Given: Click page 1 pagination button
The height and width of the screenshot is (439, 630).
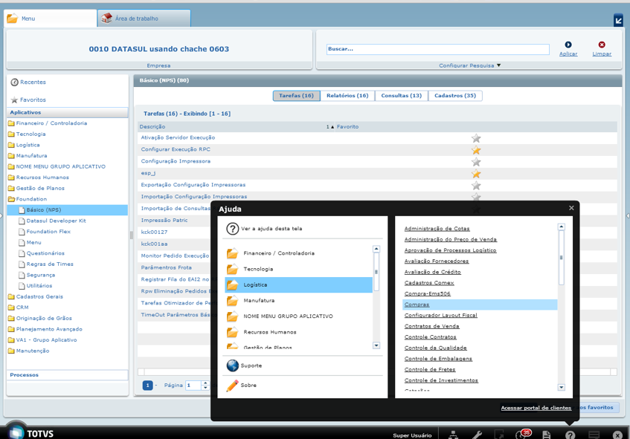Looking at the screenshot, I should click(147, 386).
